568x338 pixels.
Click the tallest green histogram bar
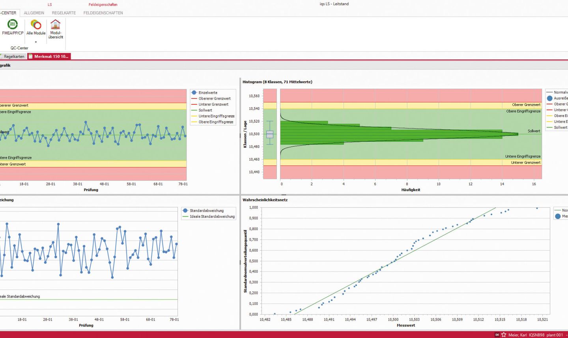click(x=398, y=134)
